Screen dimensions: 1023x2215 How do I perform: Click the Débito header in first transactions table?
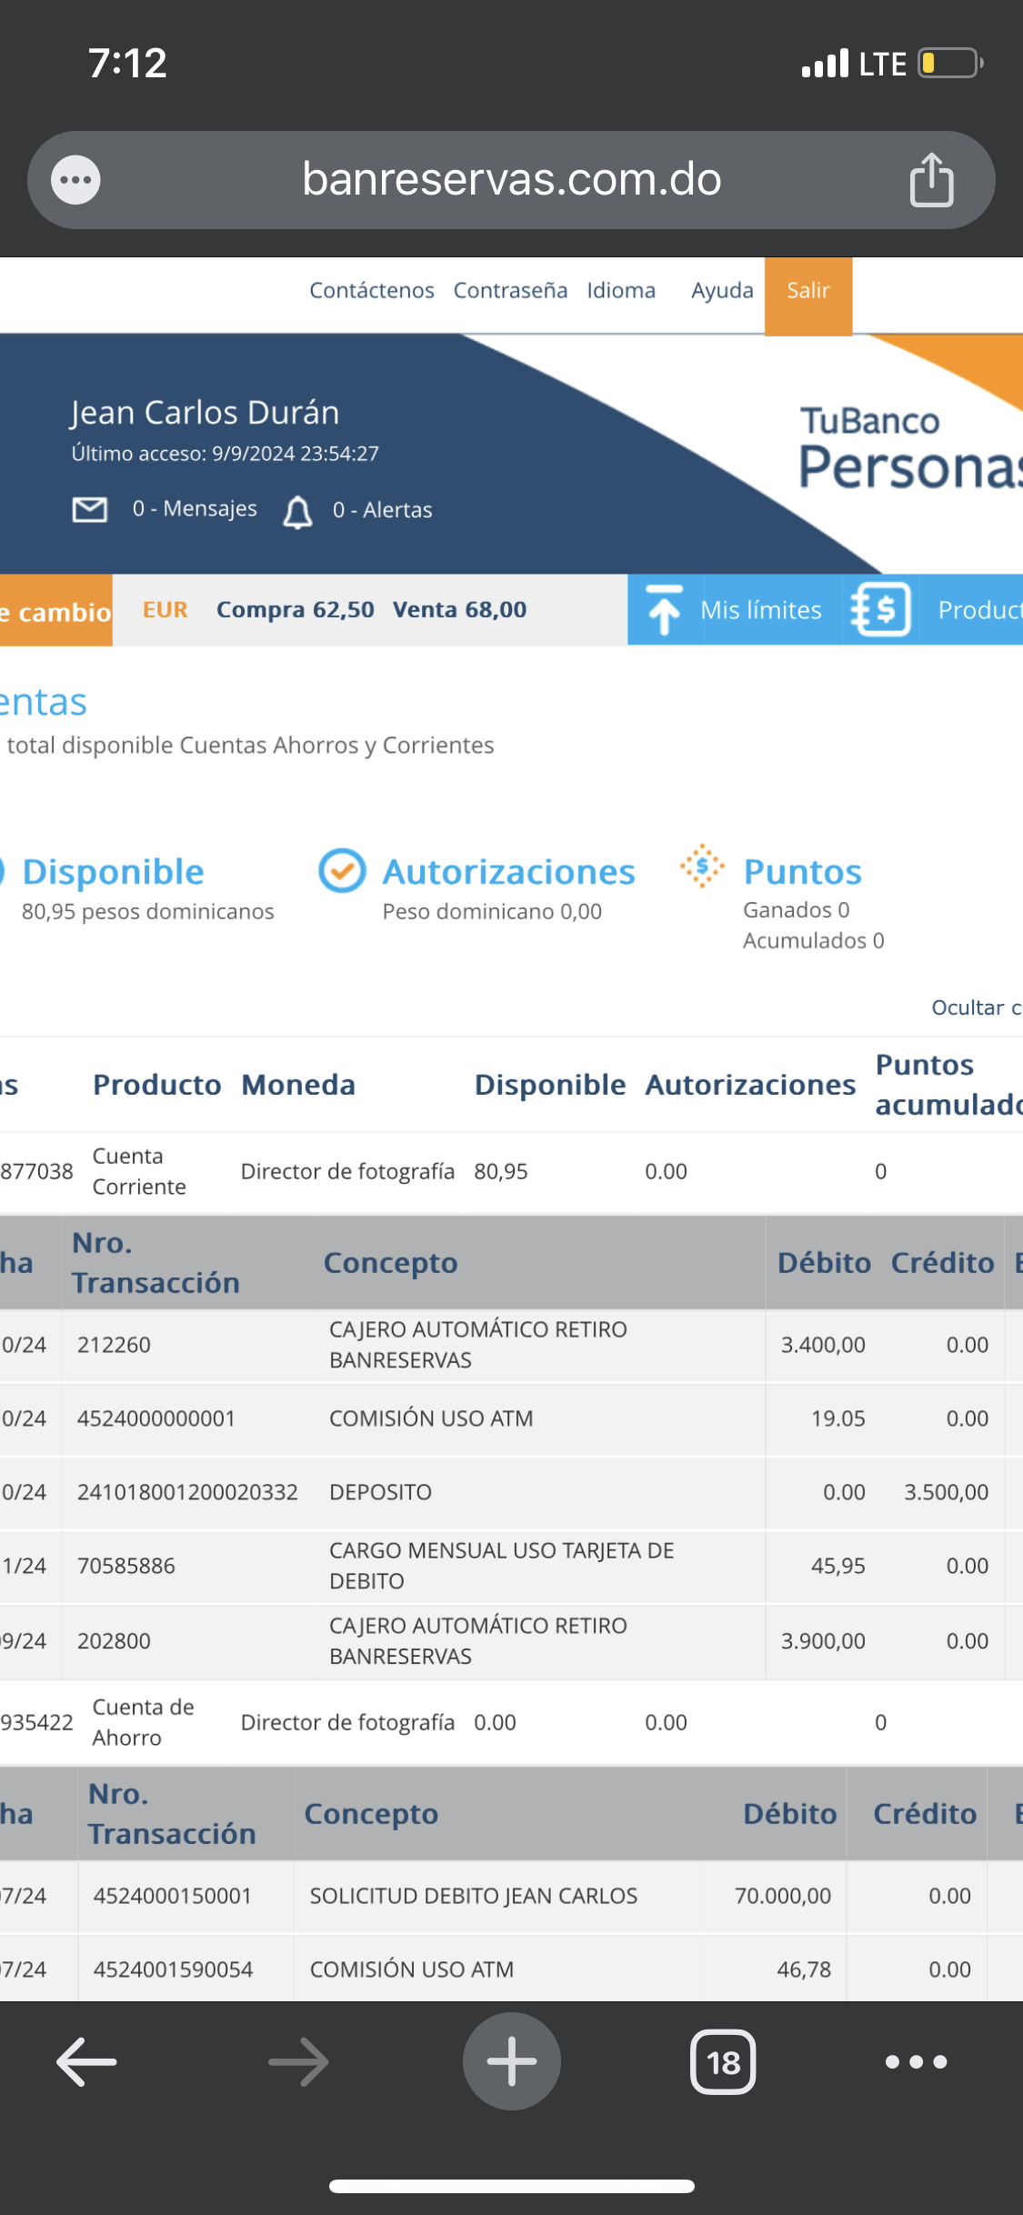tap(824, 1263)
